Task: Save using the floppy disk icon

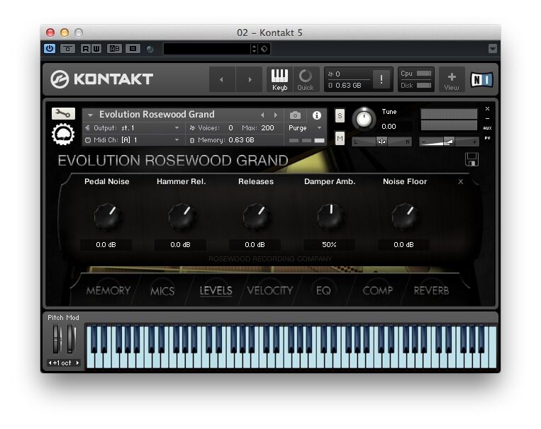Action: point(472,159)
